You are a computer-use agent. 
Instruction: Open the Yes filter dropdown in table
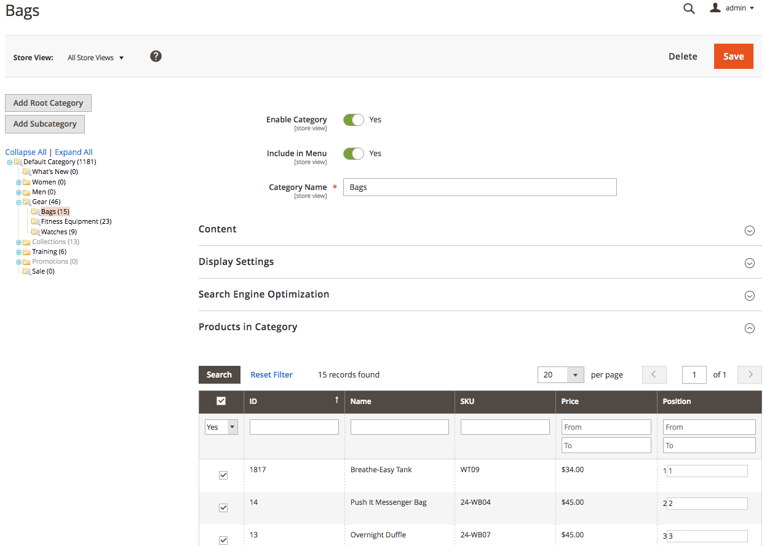pos(221,427)
